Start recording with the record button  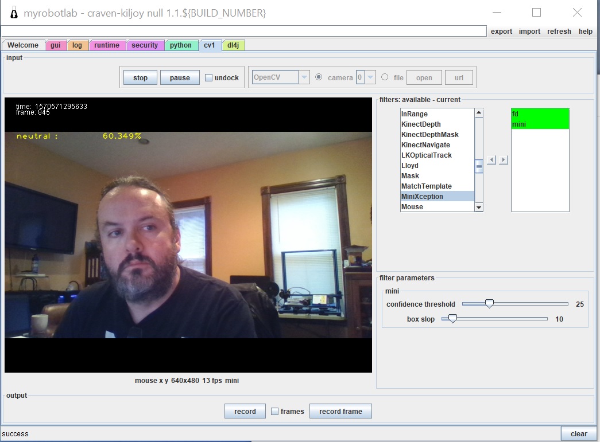(x=245, y=412)
